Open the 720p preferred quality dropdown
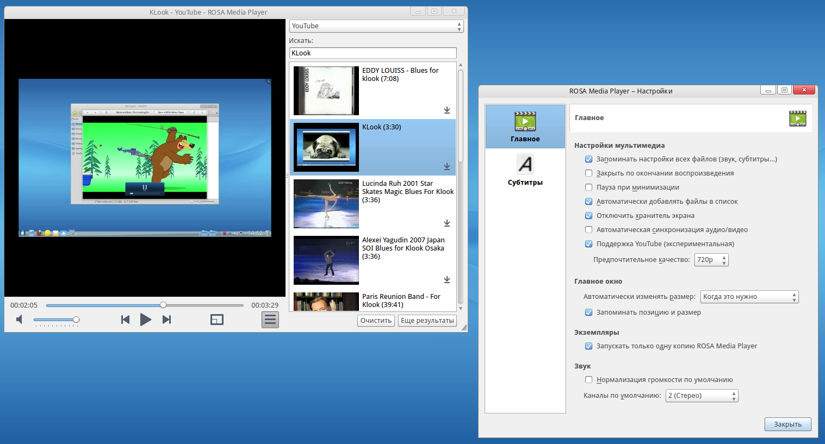The height and width of the screenshot is (444, 825). [x=711, y=260]
